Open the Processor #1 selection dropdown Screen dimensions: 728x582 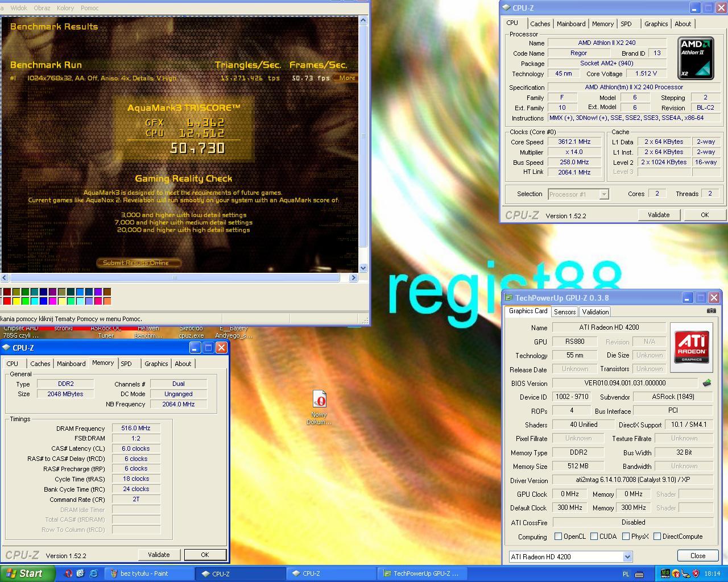pyautogui.click(x=578, y=194)
